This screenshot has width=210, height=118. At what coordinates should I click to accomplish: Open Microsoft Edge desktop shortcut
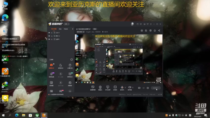[5, 20]
